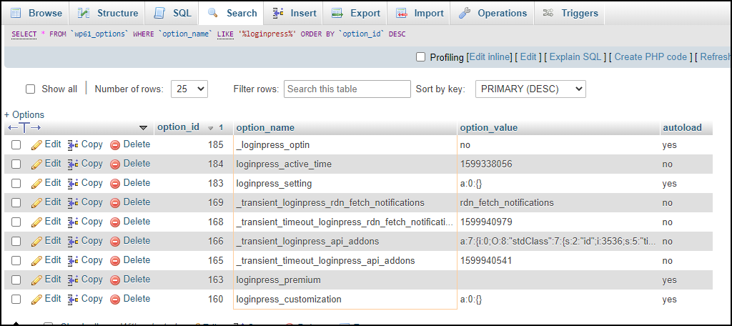
Task: Click the SELECT keyword in the query
Action: point(24,34)
